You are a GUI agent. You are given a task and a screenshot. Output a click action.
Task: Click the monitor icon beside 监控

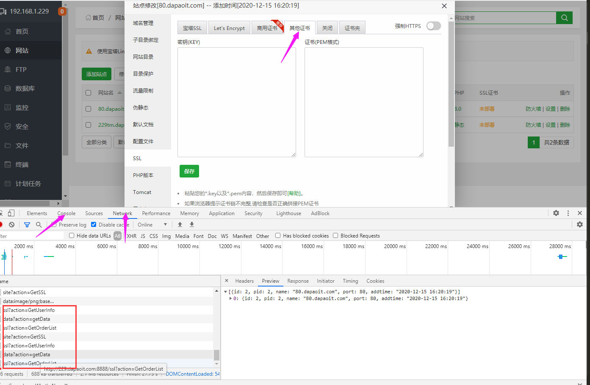[8, 107]
